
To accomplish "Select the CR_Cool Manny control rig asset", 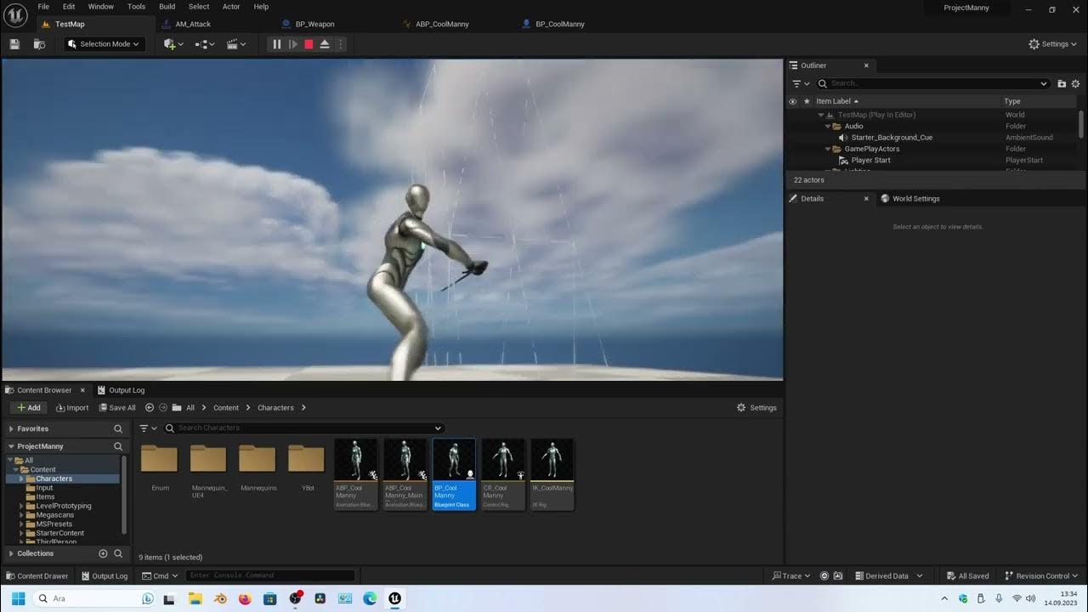I will 503,474.
